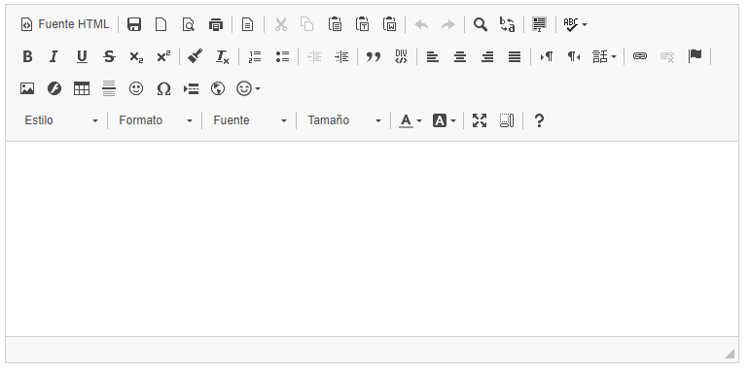Open the emoji list dropdown

pyautogui.click(x=248, y=88)
